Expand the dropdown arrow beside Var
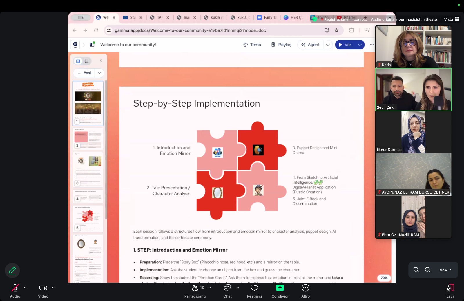This screenshot has width=464, height=301. pos(360,45)
